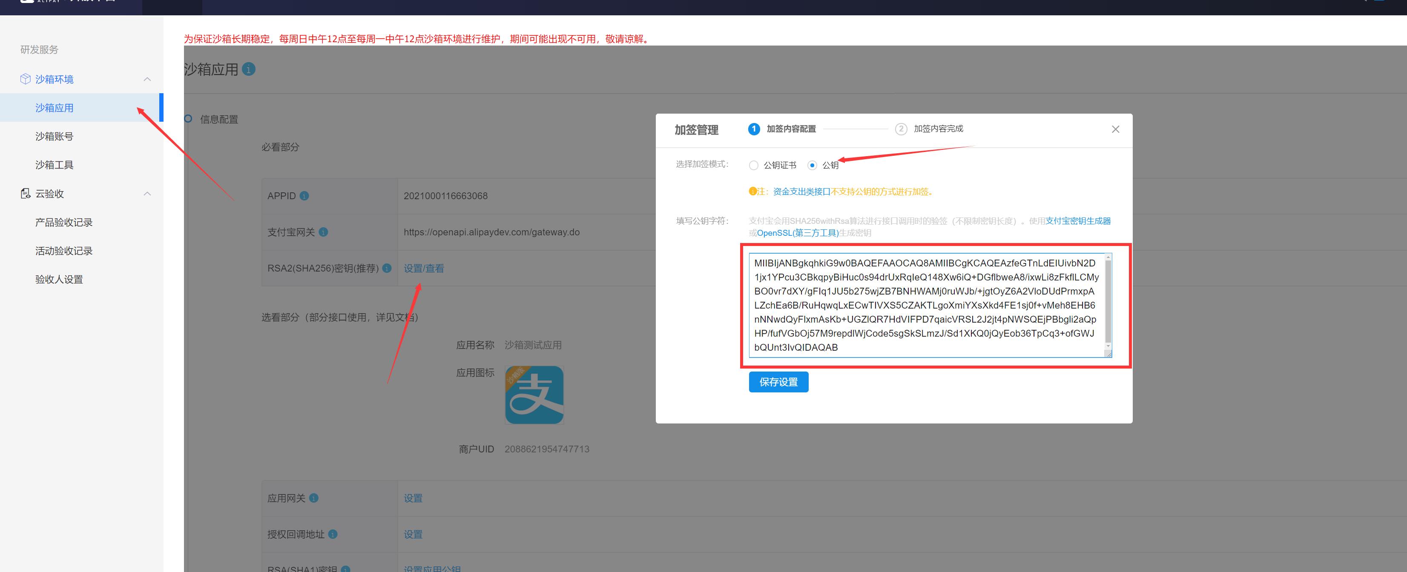Open the OpenSSL(第三方工具) link
Viewport: 1407px width, 572px height.
(x=798, y=233)
